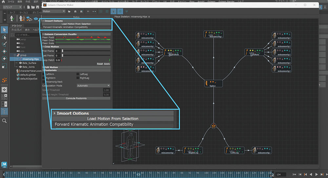Screen dimensions: 328x178
Task: Select the Lasso tool in Maya toolbox
Action: pyautogui.click(x=4, y=37)
